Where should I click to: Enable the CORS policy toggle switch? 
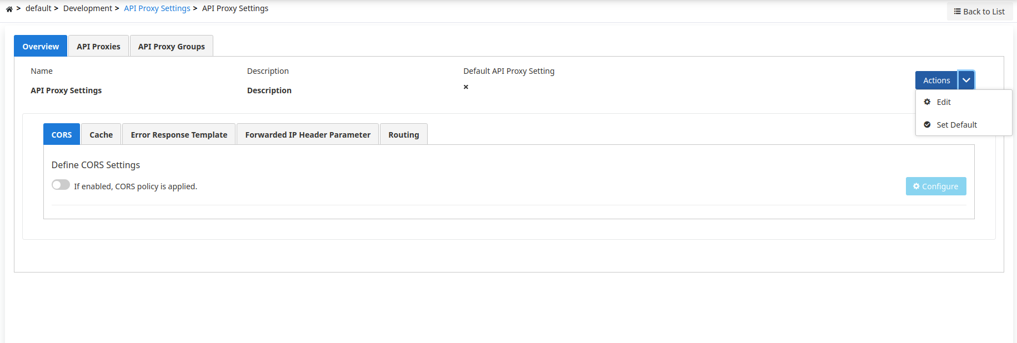coord(61,185)
